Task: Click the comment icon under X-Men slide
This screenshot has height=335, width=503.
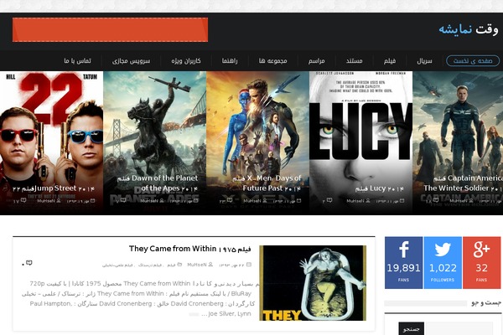Action: (230, 201)
